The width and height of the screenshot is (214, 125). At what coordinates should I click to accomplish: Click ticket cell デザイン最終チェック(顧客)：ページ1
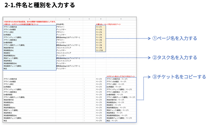pos(121,97)
